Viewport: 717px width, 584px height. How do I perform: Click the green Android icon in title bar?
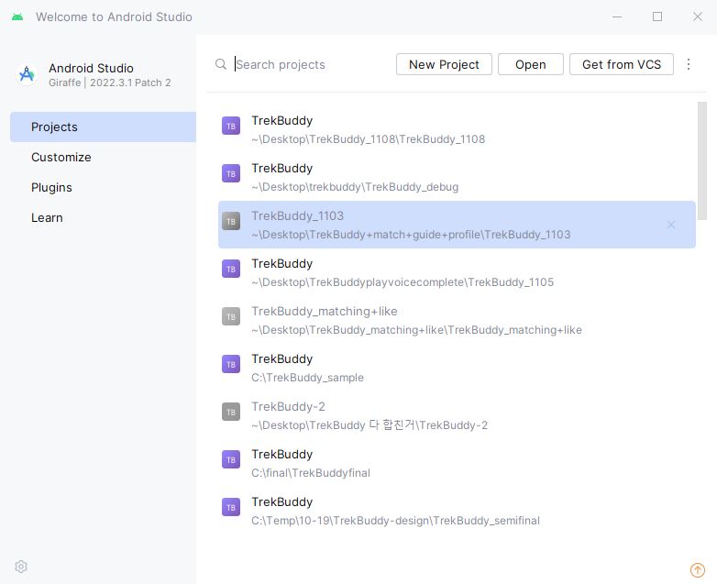click(17, 17)
